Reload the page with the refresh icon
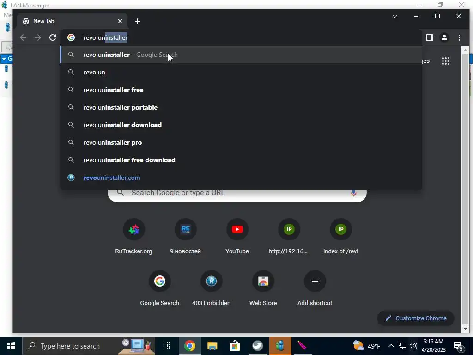The width and height of the screenshot is (473, 355). point(53,37)
